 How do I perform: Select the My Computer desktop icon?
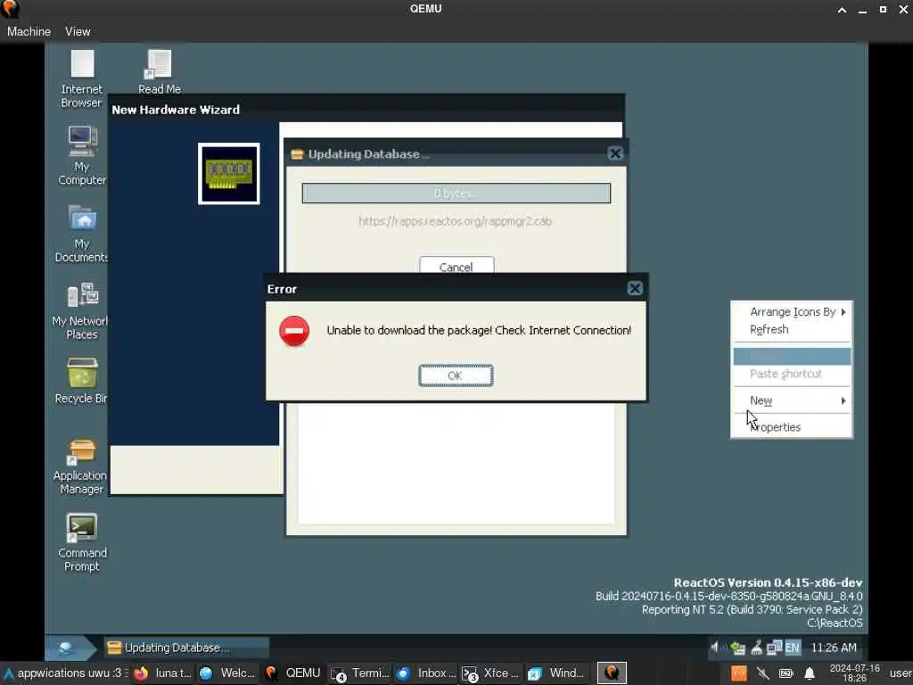point(81,155)
